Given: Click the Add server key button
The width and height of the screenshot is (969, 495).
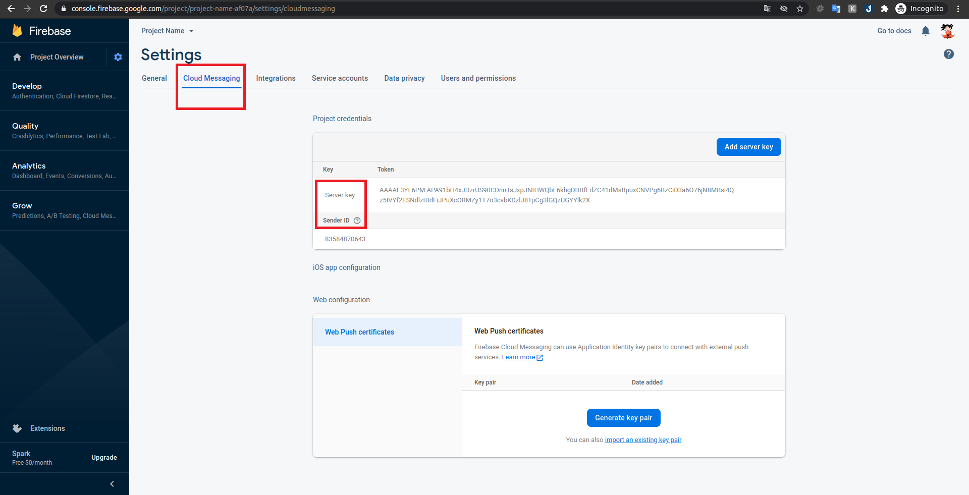Looking at the screenshot, I should (748, 147).
